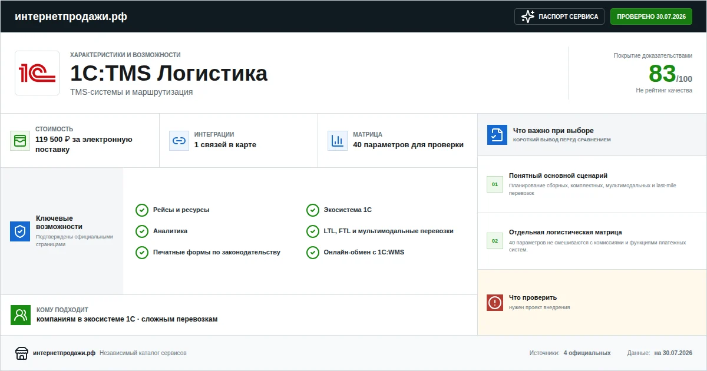The width and height of the screenshot is (707, 371).
Task: Click the Источники: 4 официальных text
Action: [570, 353]
